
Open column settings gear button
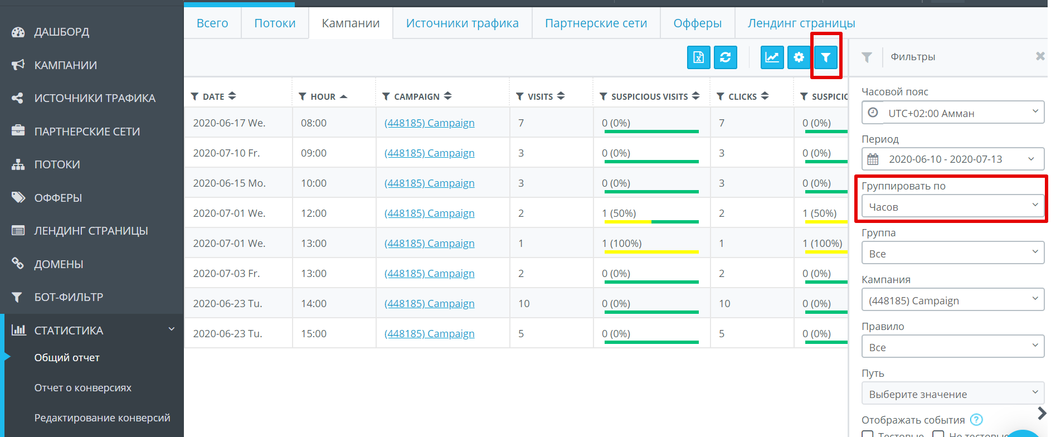(799, 57)
